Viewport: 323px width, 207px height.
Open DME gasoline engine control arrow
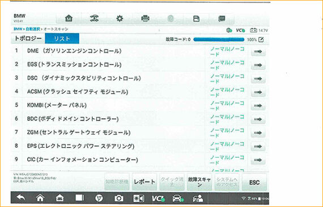click(x=258, y=51)
